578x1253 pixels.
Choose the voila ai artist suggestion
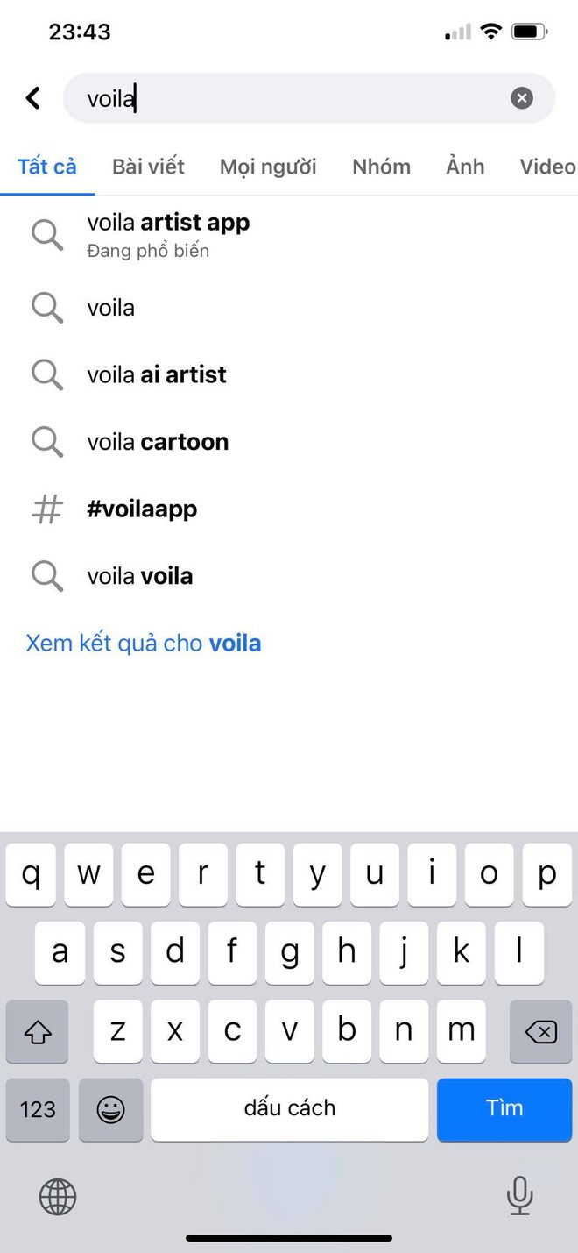click(289, 374)
